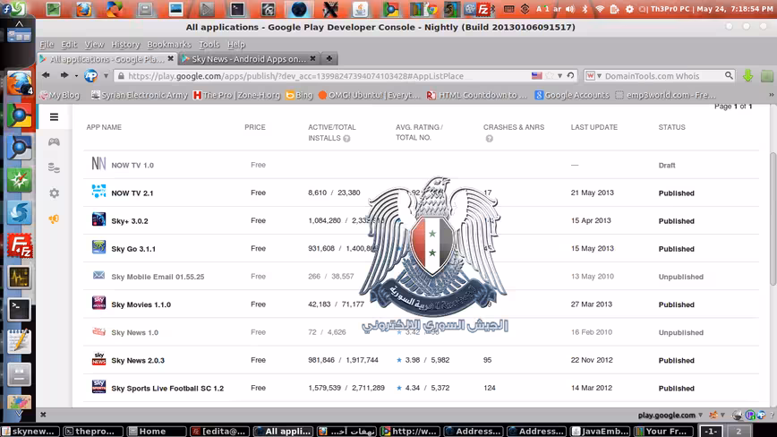Click the Sky News 2.0.3 app icon

coord(98,359)
